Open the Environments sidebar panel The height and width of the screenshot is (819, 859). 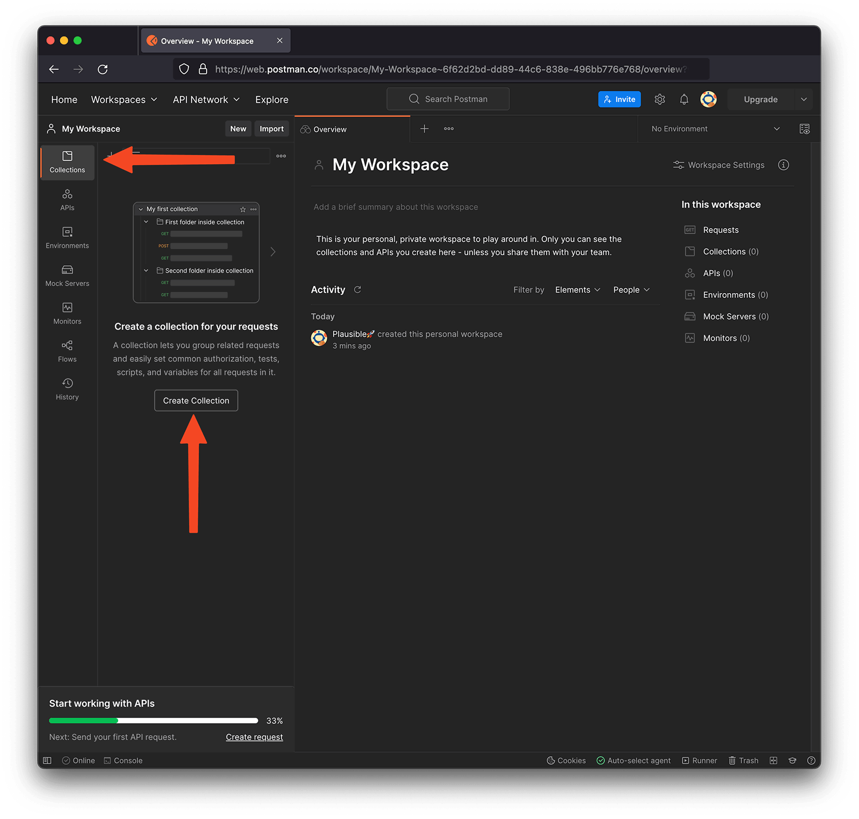[x=67, y=238]
